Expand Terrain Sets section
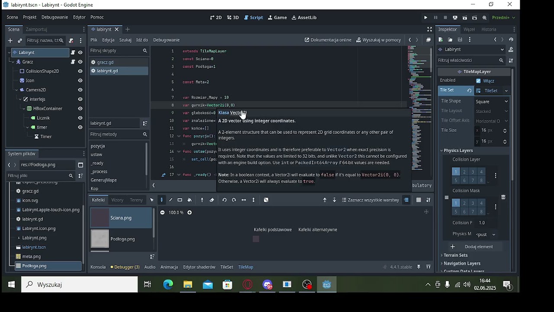 click(454, 256)
